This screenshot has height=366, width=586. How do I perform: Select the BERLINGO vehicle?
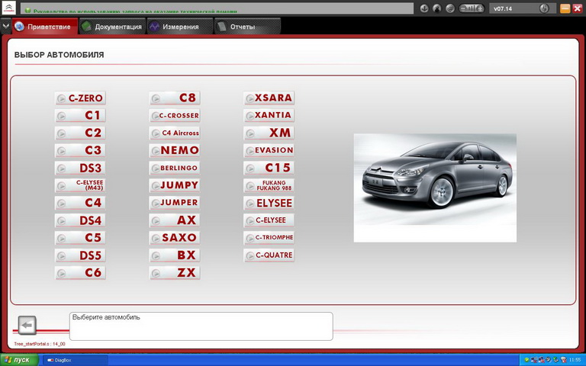pos(175,168)
